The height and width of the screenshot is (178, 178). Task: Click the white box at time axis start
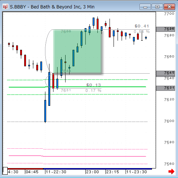click(x=5, y=171)
